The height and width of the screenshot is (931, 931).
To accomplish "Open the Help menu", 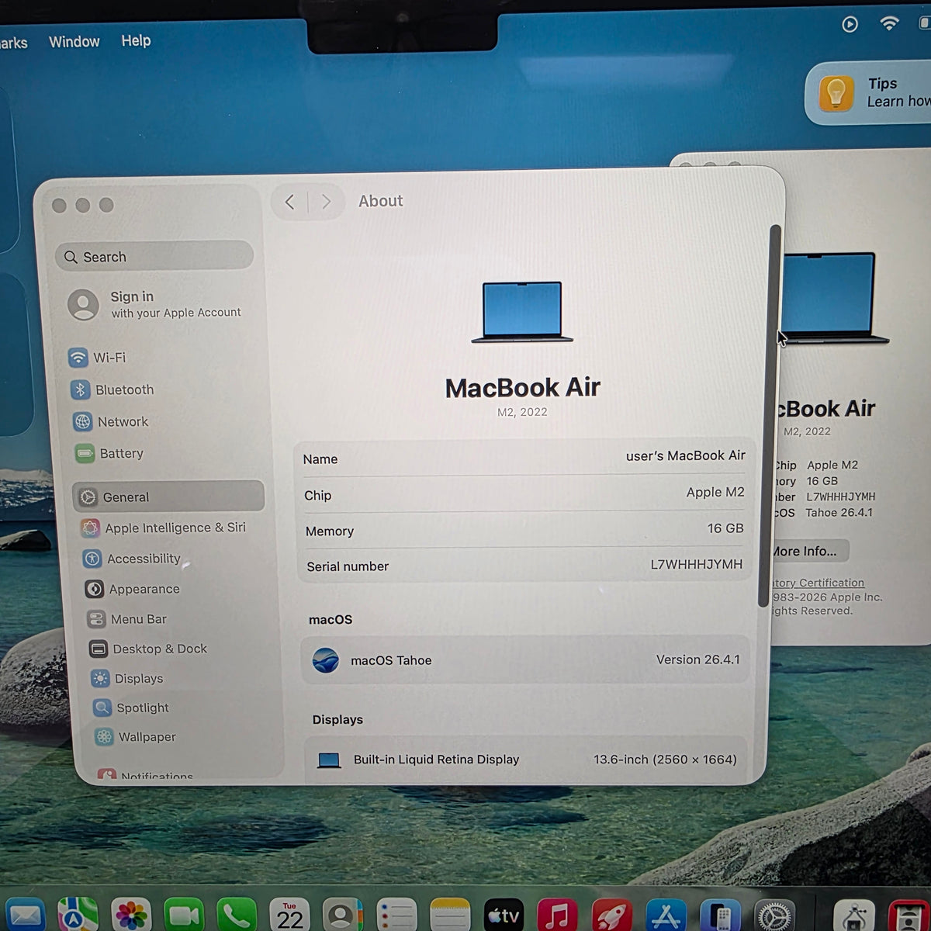I will (x=136, y=40).
